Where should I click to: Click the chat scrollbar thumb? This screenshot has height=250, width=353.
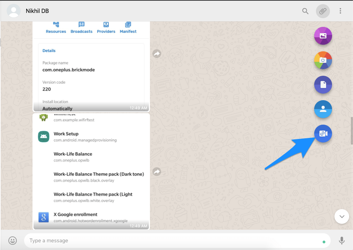[x=352, y=131]
